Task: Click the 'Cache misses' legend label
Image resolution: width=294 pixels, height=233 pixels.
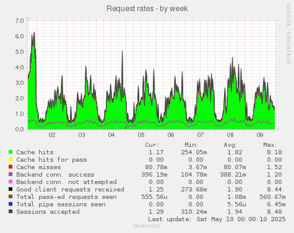Action: coord(38,167)
